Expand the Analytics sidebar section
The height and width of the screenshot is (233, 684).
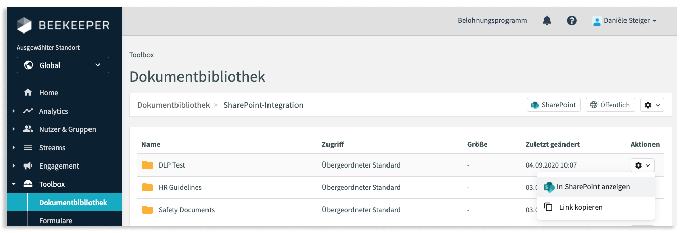coord(14,111)
